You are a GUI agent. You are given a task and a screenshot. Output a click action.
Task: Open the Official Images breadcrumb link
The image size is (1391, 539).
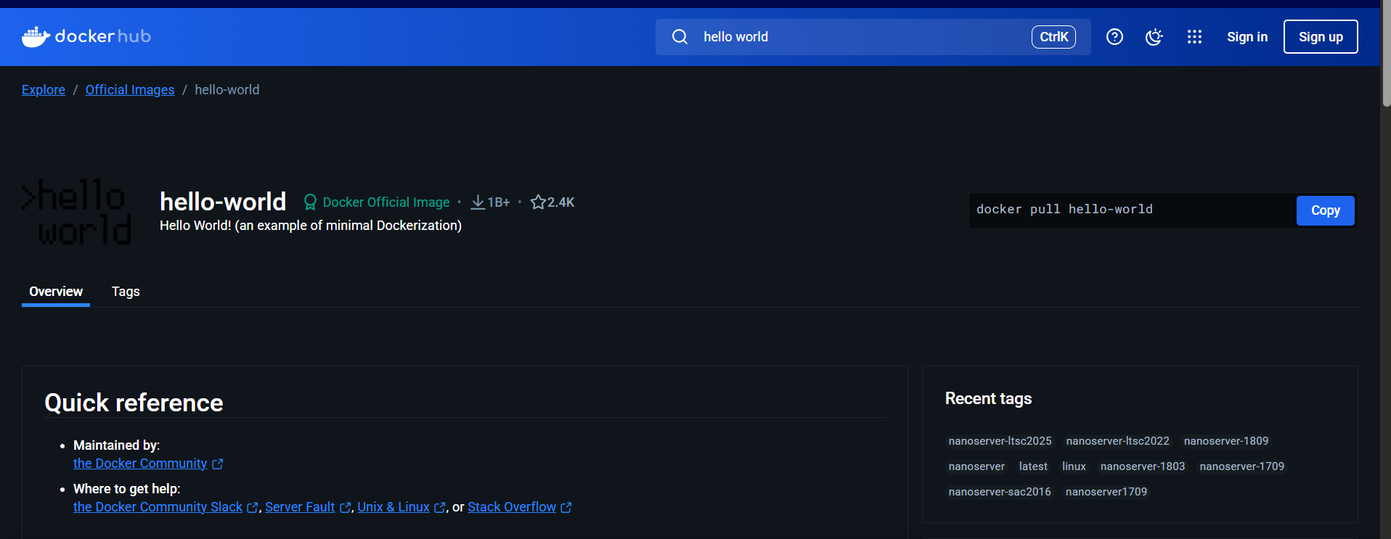pos(130,90)
